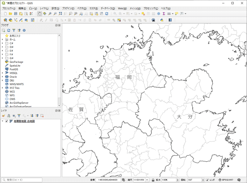Viewport: 247px width, 183px height.
Task: Open the ベクタ menu
Action: tap(82, 8)
